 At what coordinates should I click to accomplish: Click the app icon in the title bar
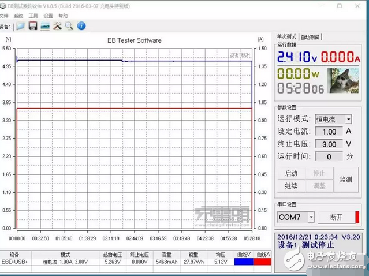click(x=2, y=6)
